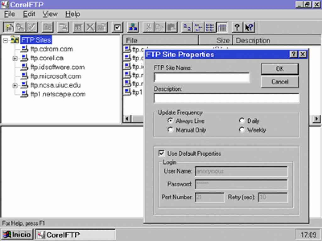322x241 pixels.
Task: Click the network connect toolbar icon
Action: [x=133, y=27]
